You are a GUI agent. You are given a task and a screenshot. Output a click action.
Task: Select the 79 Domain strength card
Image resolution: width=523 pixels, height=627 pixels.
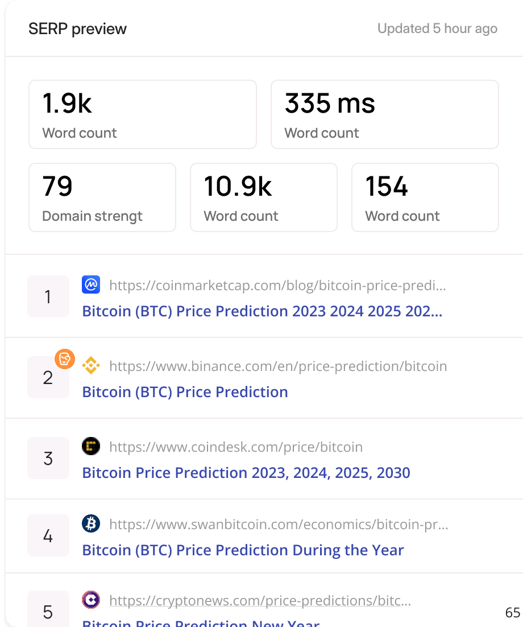click(x=102, y=197)
